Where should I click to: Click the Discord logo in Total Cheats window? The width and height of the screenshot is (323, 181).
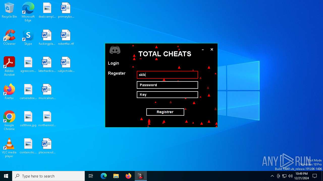click(x=115, y=50)
